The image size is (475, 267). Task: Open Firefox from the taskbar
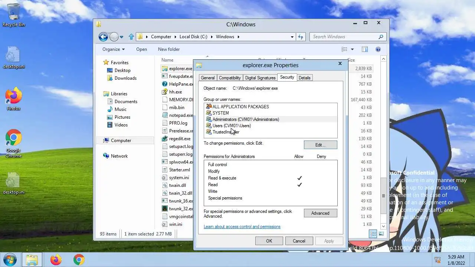click(x=56, y=260)
